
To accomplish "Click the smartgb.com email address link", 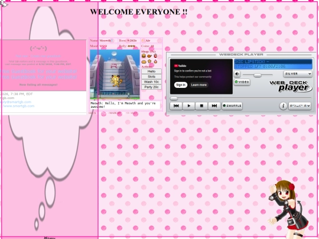I will [16, 102].
